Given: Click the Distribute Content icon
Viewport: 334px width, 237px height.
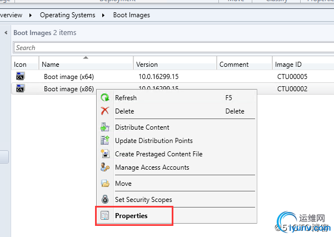Looking at the screenshot, I should 105,127.
